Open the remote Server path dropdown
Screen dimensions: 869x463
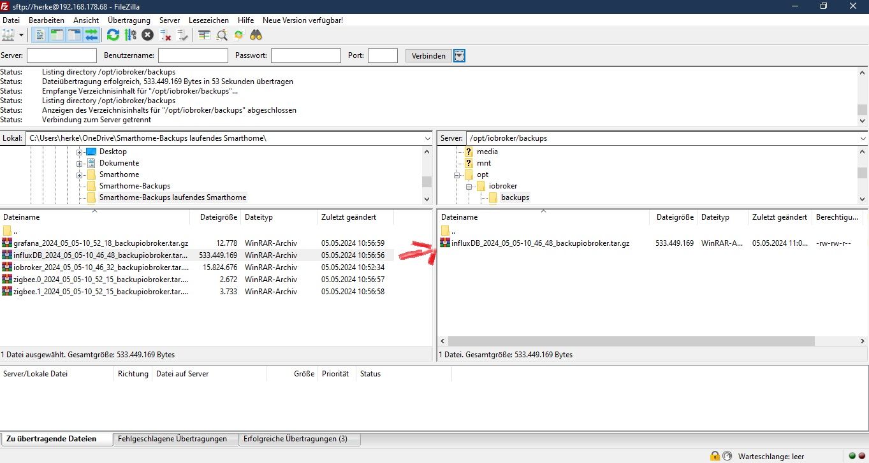click(863, 138)
